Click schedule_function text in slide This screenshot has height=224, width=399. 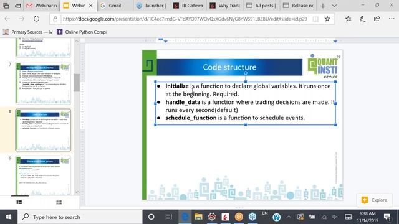(x=191, y=118)
